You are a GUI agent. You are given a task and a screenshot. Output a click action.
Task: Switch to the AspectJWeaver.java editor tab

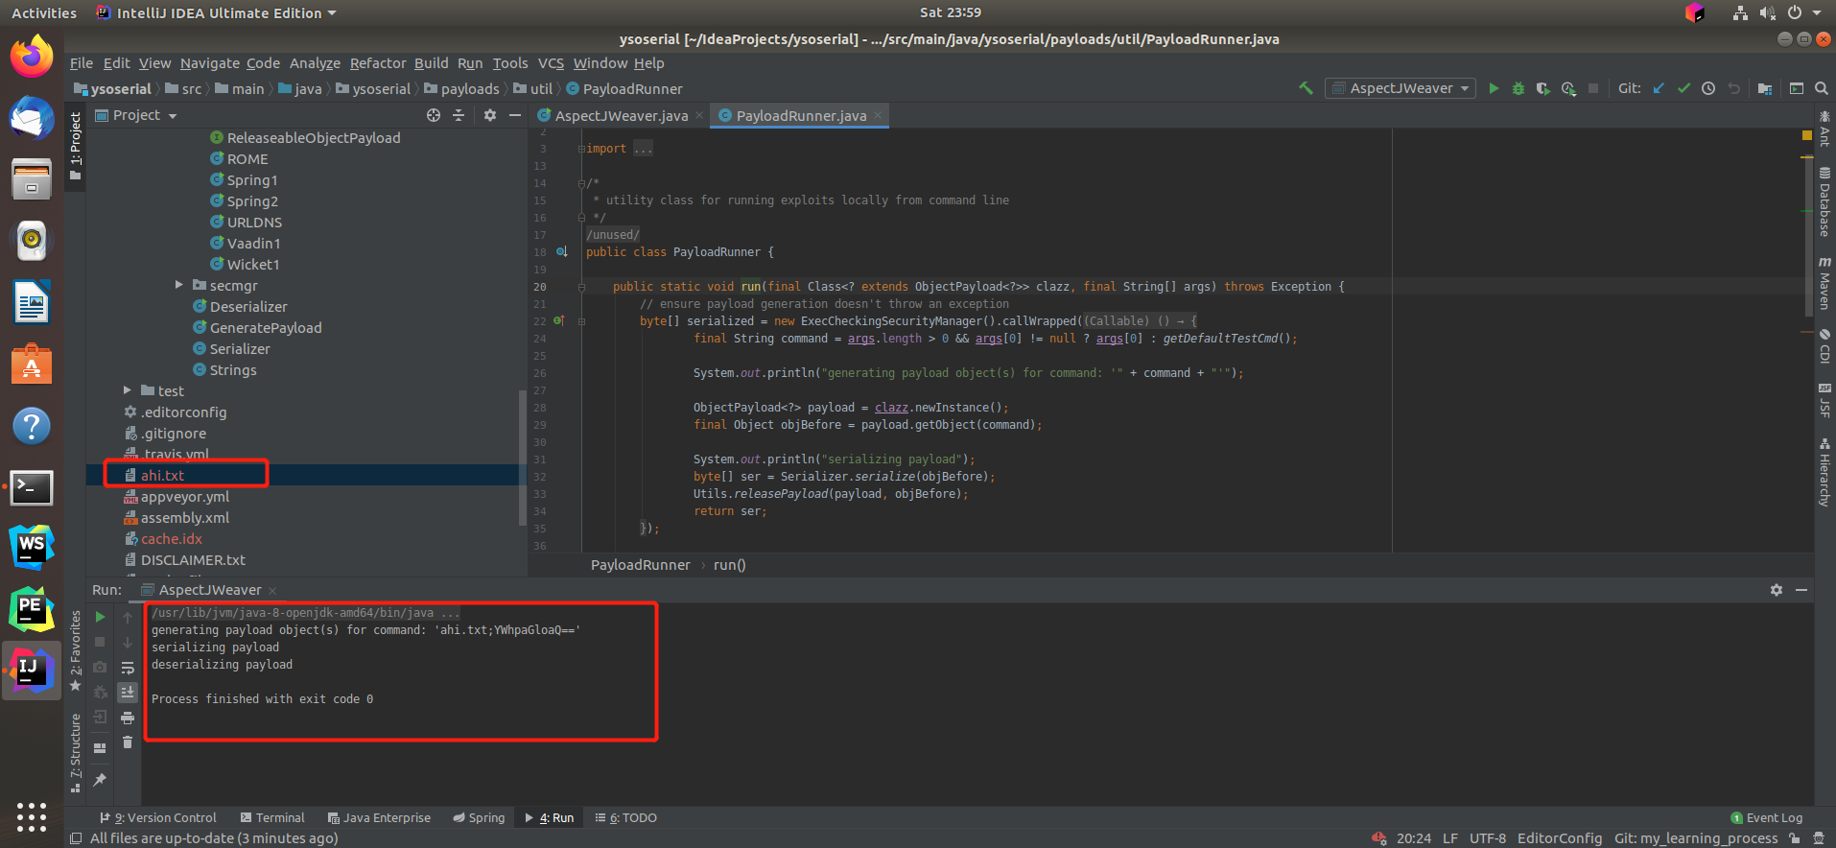tap(621, 116)
